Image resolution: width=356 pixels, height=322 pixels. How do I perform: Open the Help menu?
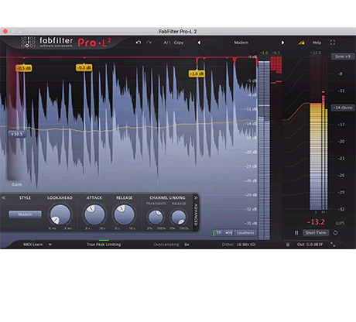pyautogui.click(x=317, y=43)
